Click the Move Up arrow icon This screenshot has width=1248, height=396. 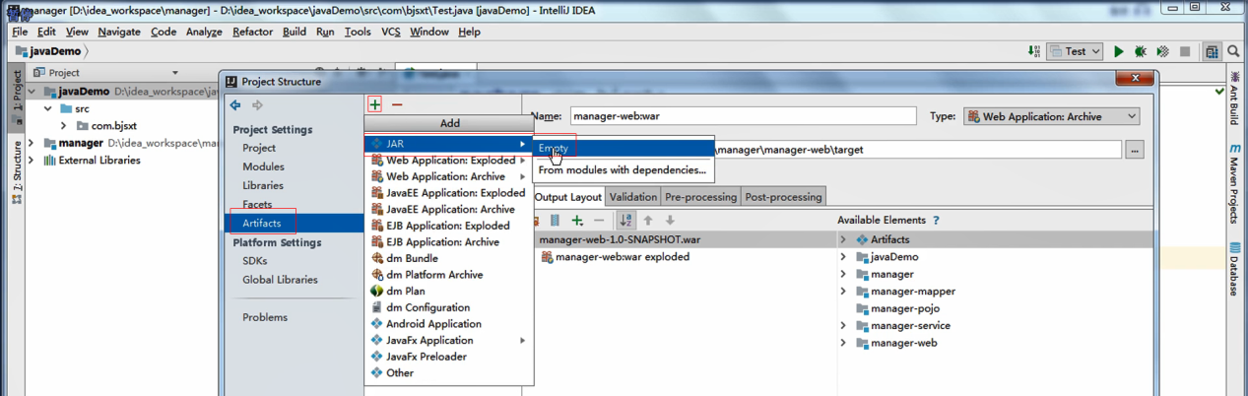click(648, 221)
